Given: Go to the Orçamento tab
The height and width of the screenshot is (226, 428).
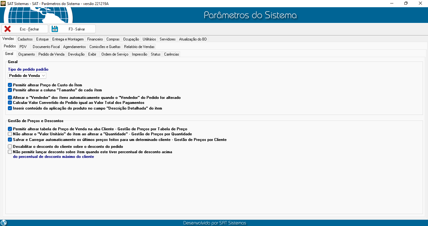Looking at the screenshot, I should pos(26,54).
